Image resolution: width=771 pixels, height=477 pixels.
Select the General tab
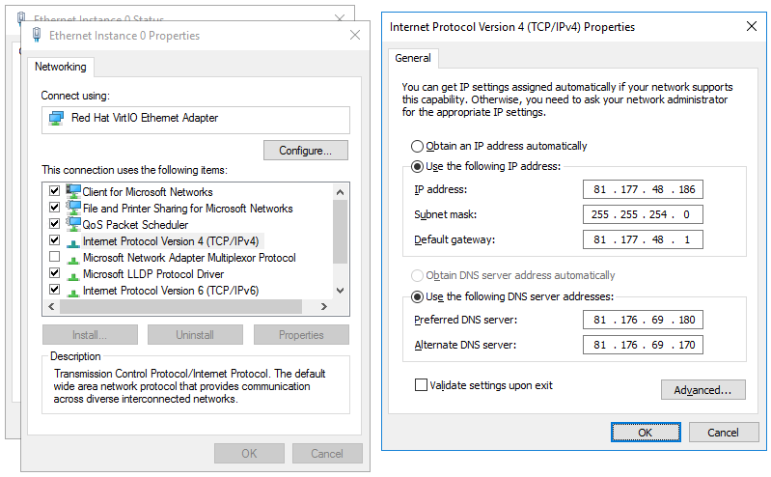tap(413, 58)
